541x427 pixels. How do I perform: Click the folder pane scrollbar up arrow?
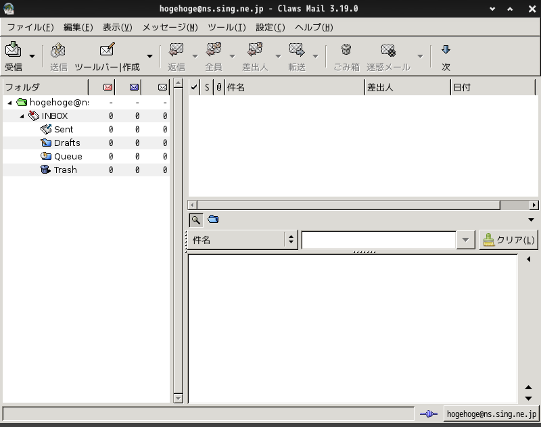point(178,83)
